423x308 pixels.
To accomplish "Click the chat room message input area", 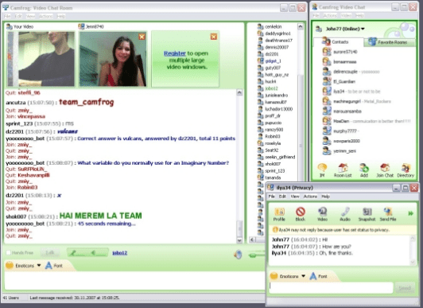I will (x=134, y=280).
